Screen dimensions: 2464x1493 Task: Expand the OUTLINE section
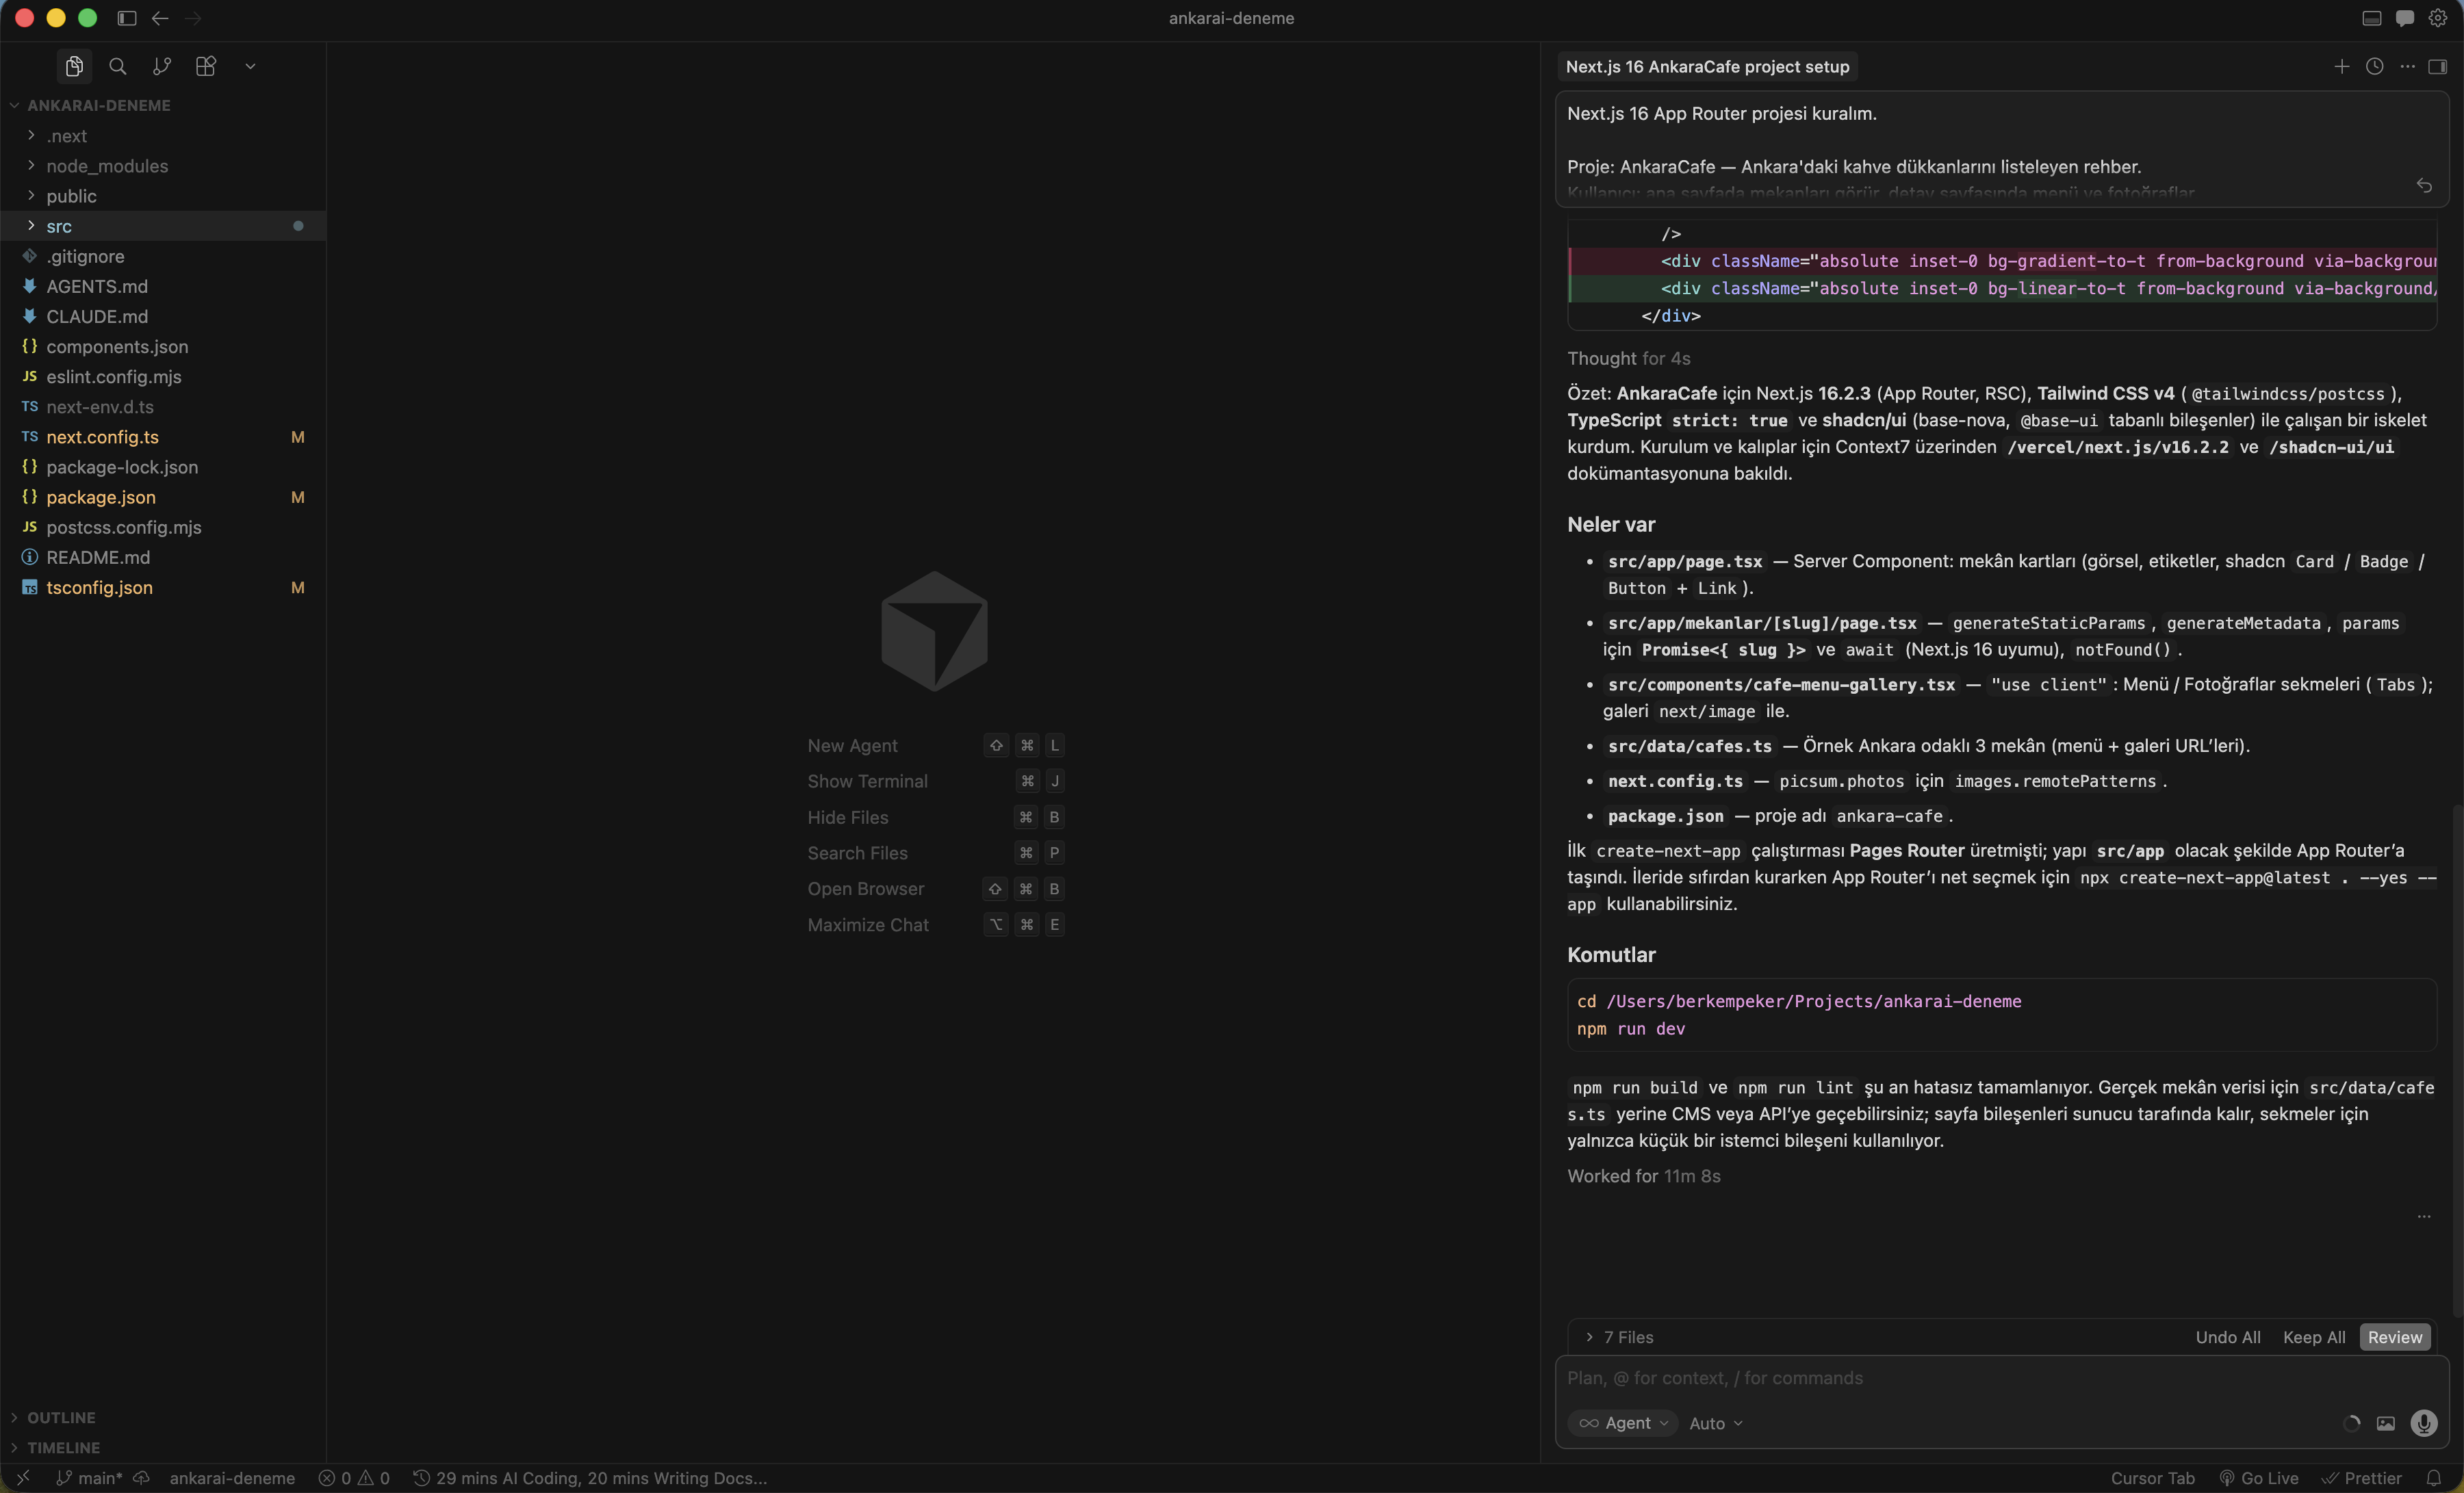tap(60, 1417)
